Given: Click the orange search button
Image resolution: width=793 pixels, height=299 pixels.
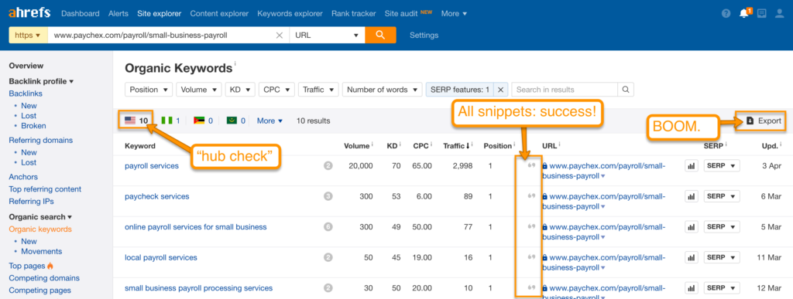Looking at the screenshot, I should [380, 36].
